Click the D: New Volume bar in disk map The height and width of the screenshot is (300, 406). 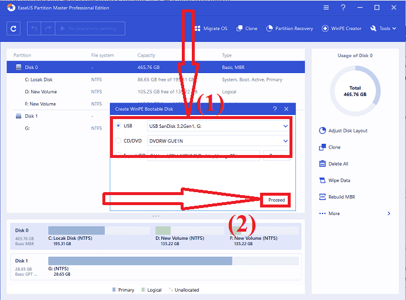click(190, 230)
